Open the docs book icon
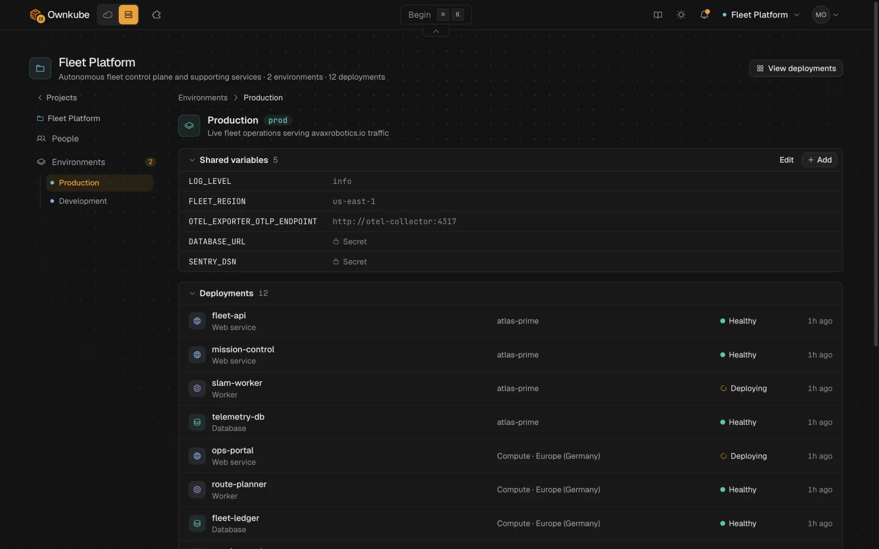Image resolution: width=879 pixels, height=549 pixels. 658,15
